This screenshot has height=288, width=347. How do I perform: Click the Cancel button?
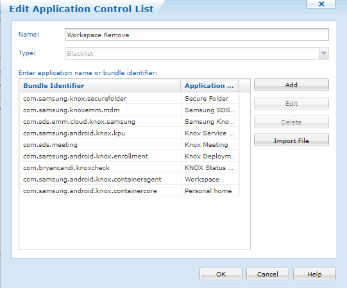267,274
